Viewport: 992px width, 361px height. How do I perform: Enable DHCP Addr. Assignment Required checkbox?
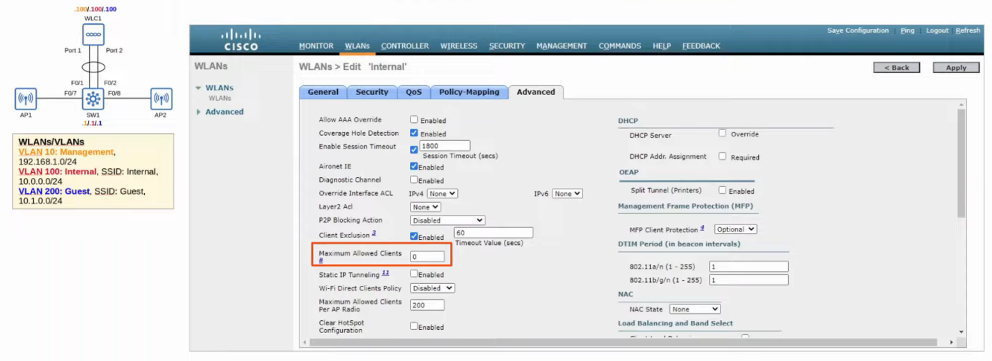point(722,156)
